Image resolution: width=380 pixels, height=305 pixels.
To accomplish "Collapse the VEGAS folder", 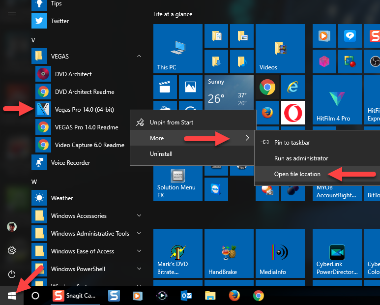I will (x=139, y=56).
